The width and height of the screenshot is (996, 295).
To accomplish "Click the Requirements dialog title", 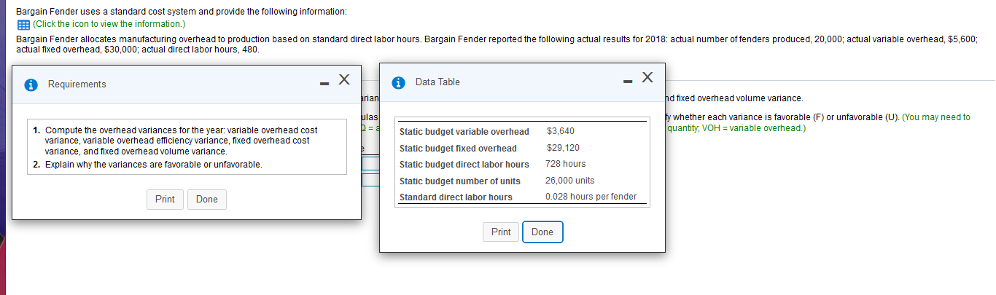I will pos(77,84).
